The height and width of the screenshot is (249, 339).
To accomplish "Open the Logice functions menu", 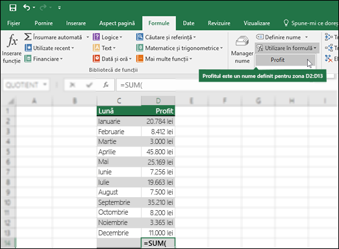I will (108, 37).
